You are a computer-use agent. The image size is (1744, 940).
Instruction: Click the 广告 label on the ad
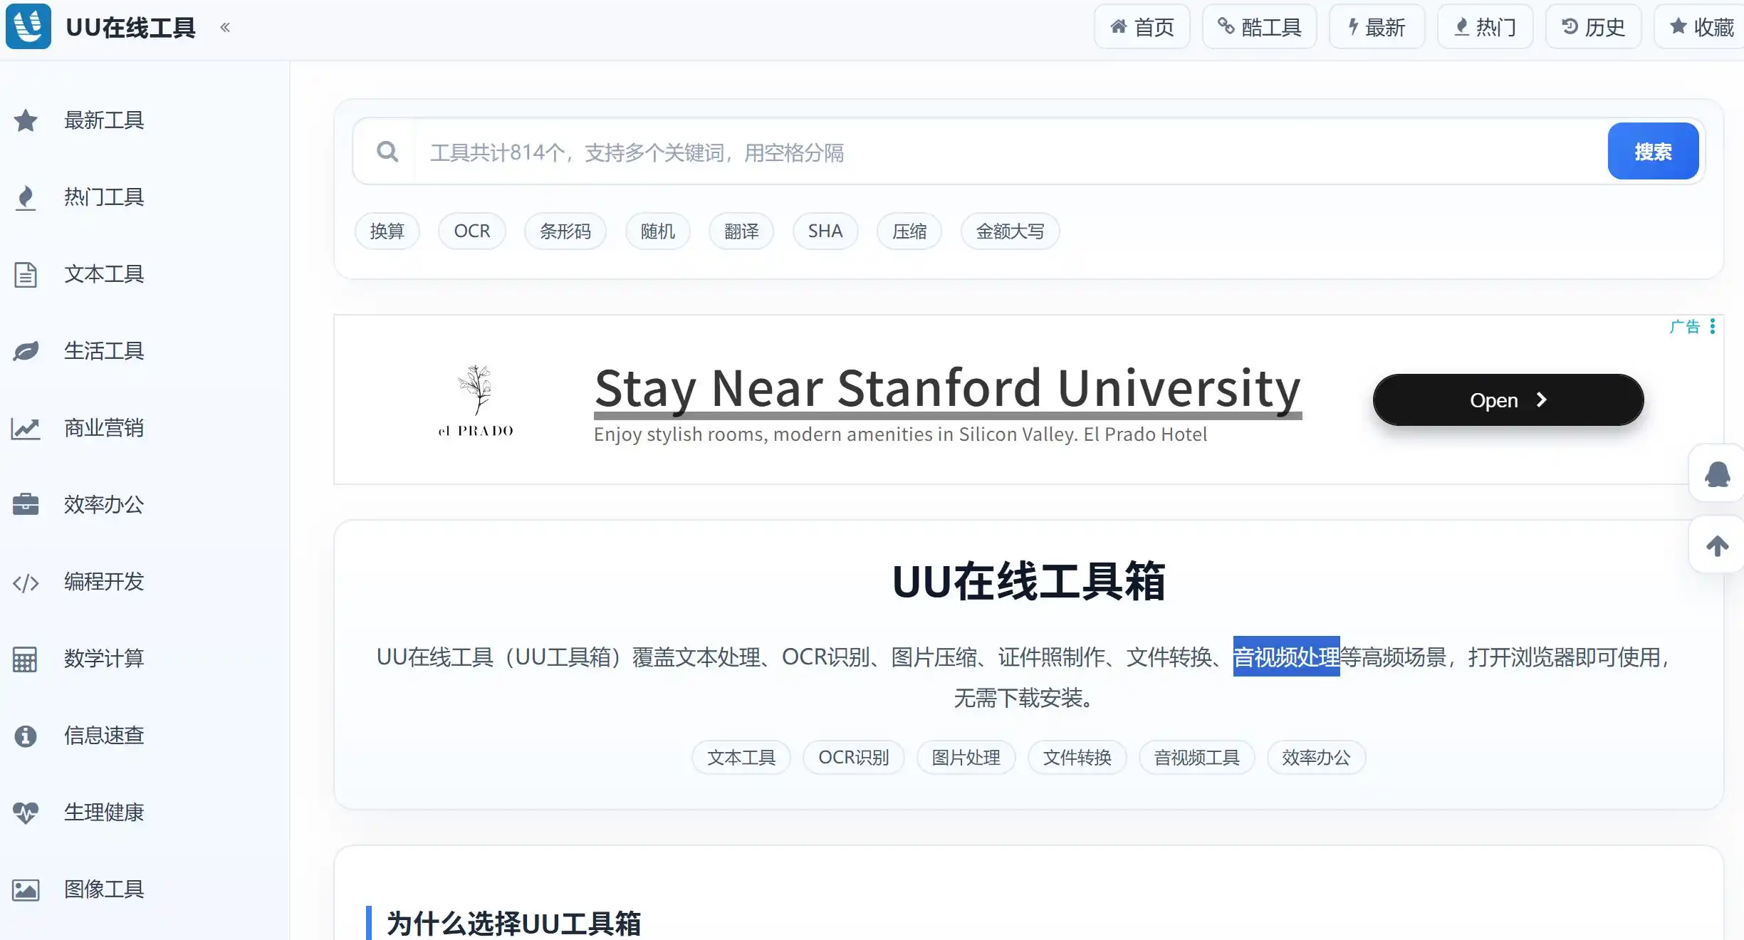click(x=1685, y=326)
